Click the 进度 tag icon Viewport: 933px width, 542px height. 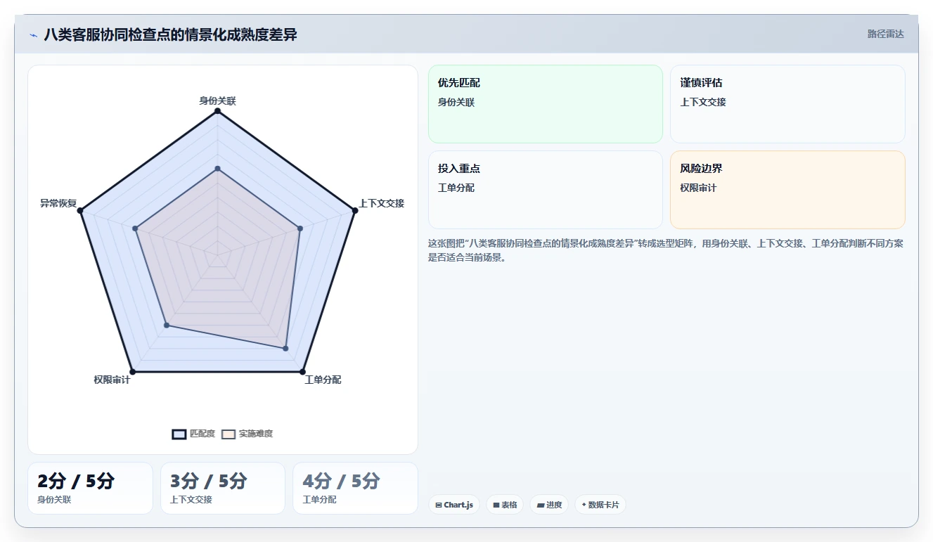click(541, 505)
